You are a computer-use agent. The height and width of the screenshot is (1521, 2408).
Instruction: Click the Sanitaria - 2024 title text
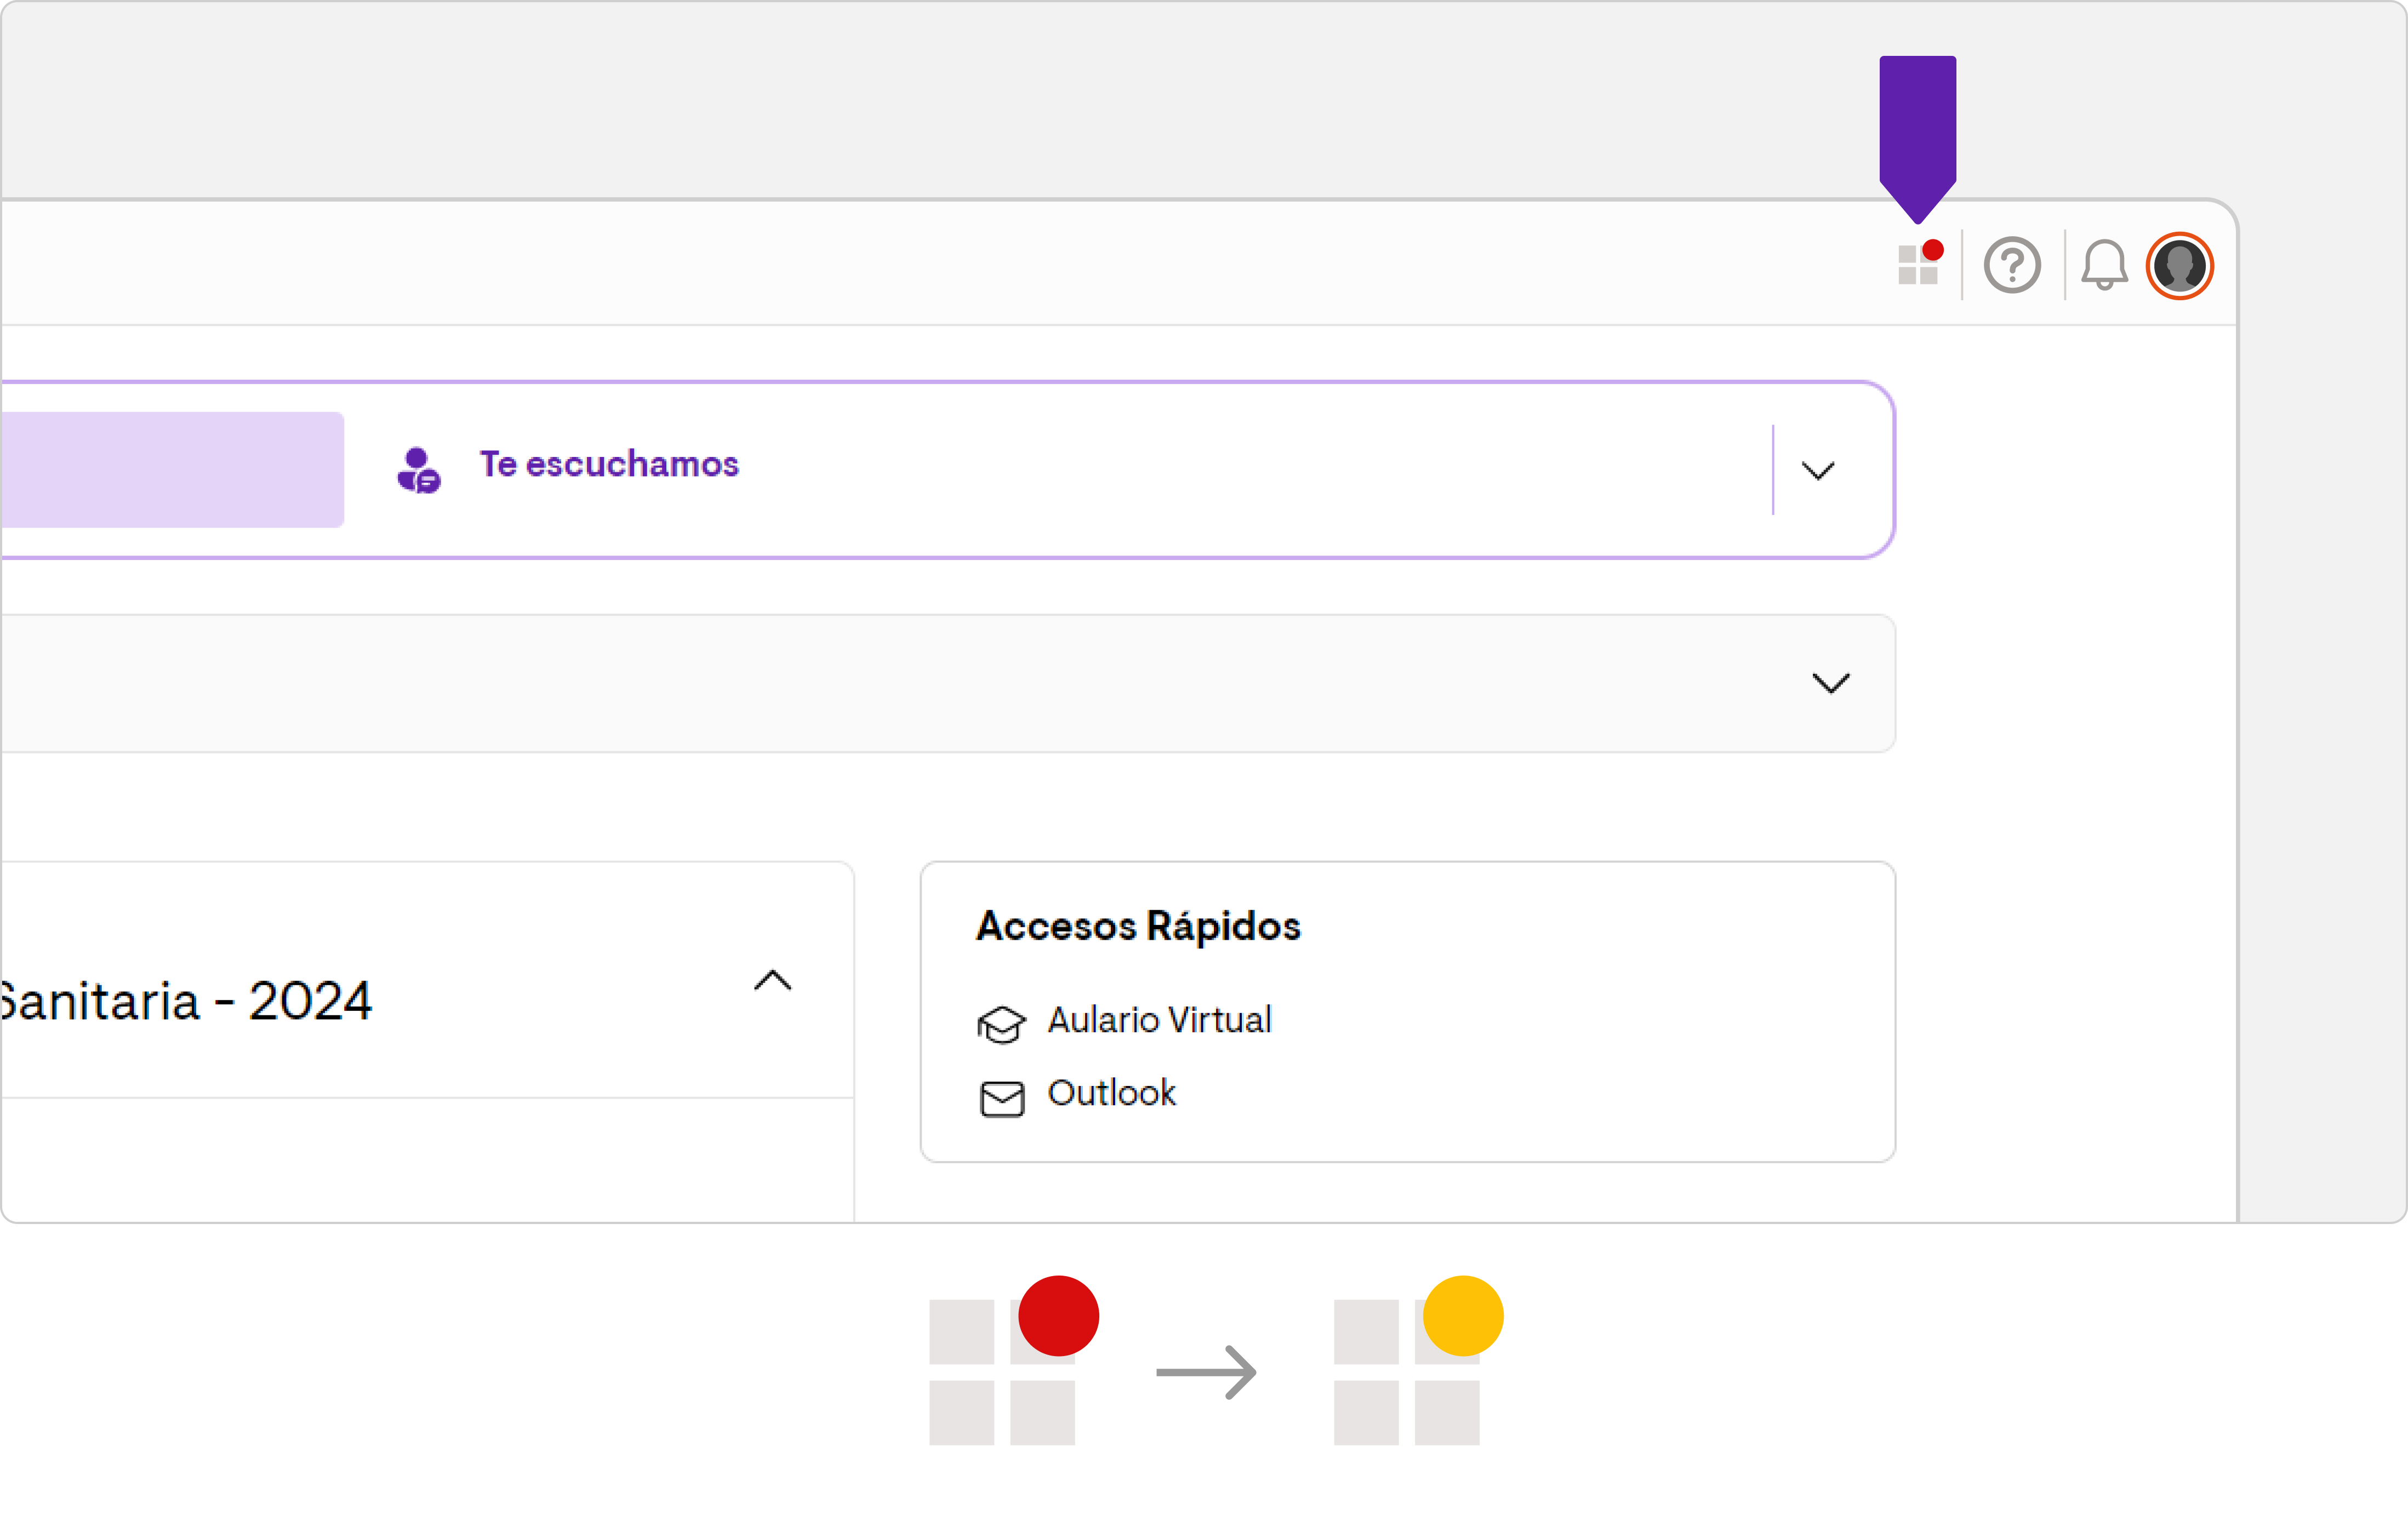pyautogui.click(x=186, y=1001)
